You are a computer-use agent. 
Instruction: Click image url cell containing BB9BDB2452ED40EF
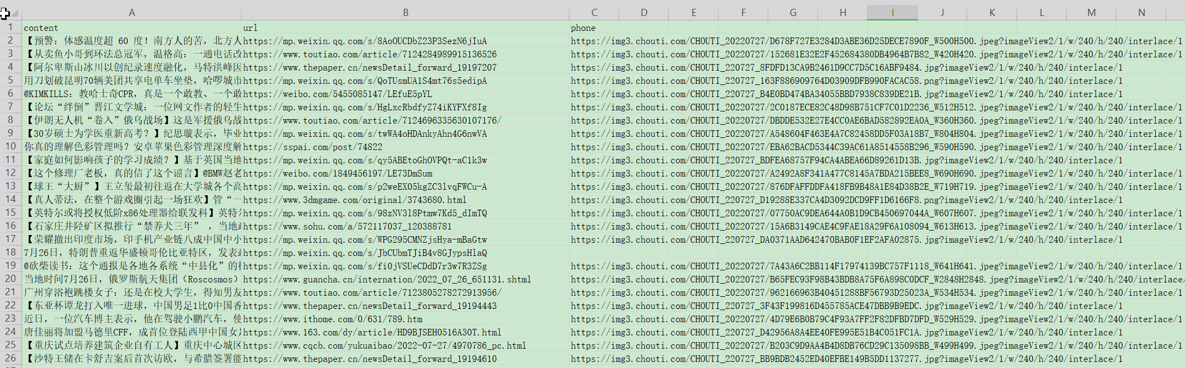(x=594, y=359)
